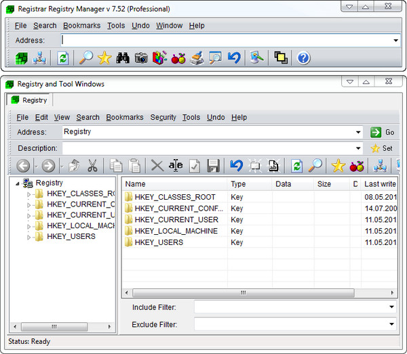Click the Copy icon in registry toolbar

pyautogui.click(x=116, y=165)
